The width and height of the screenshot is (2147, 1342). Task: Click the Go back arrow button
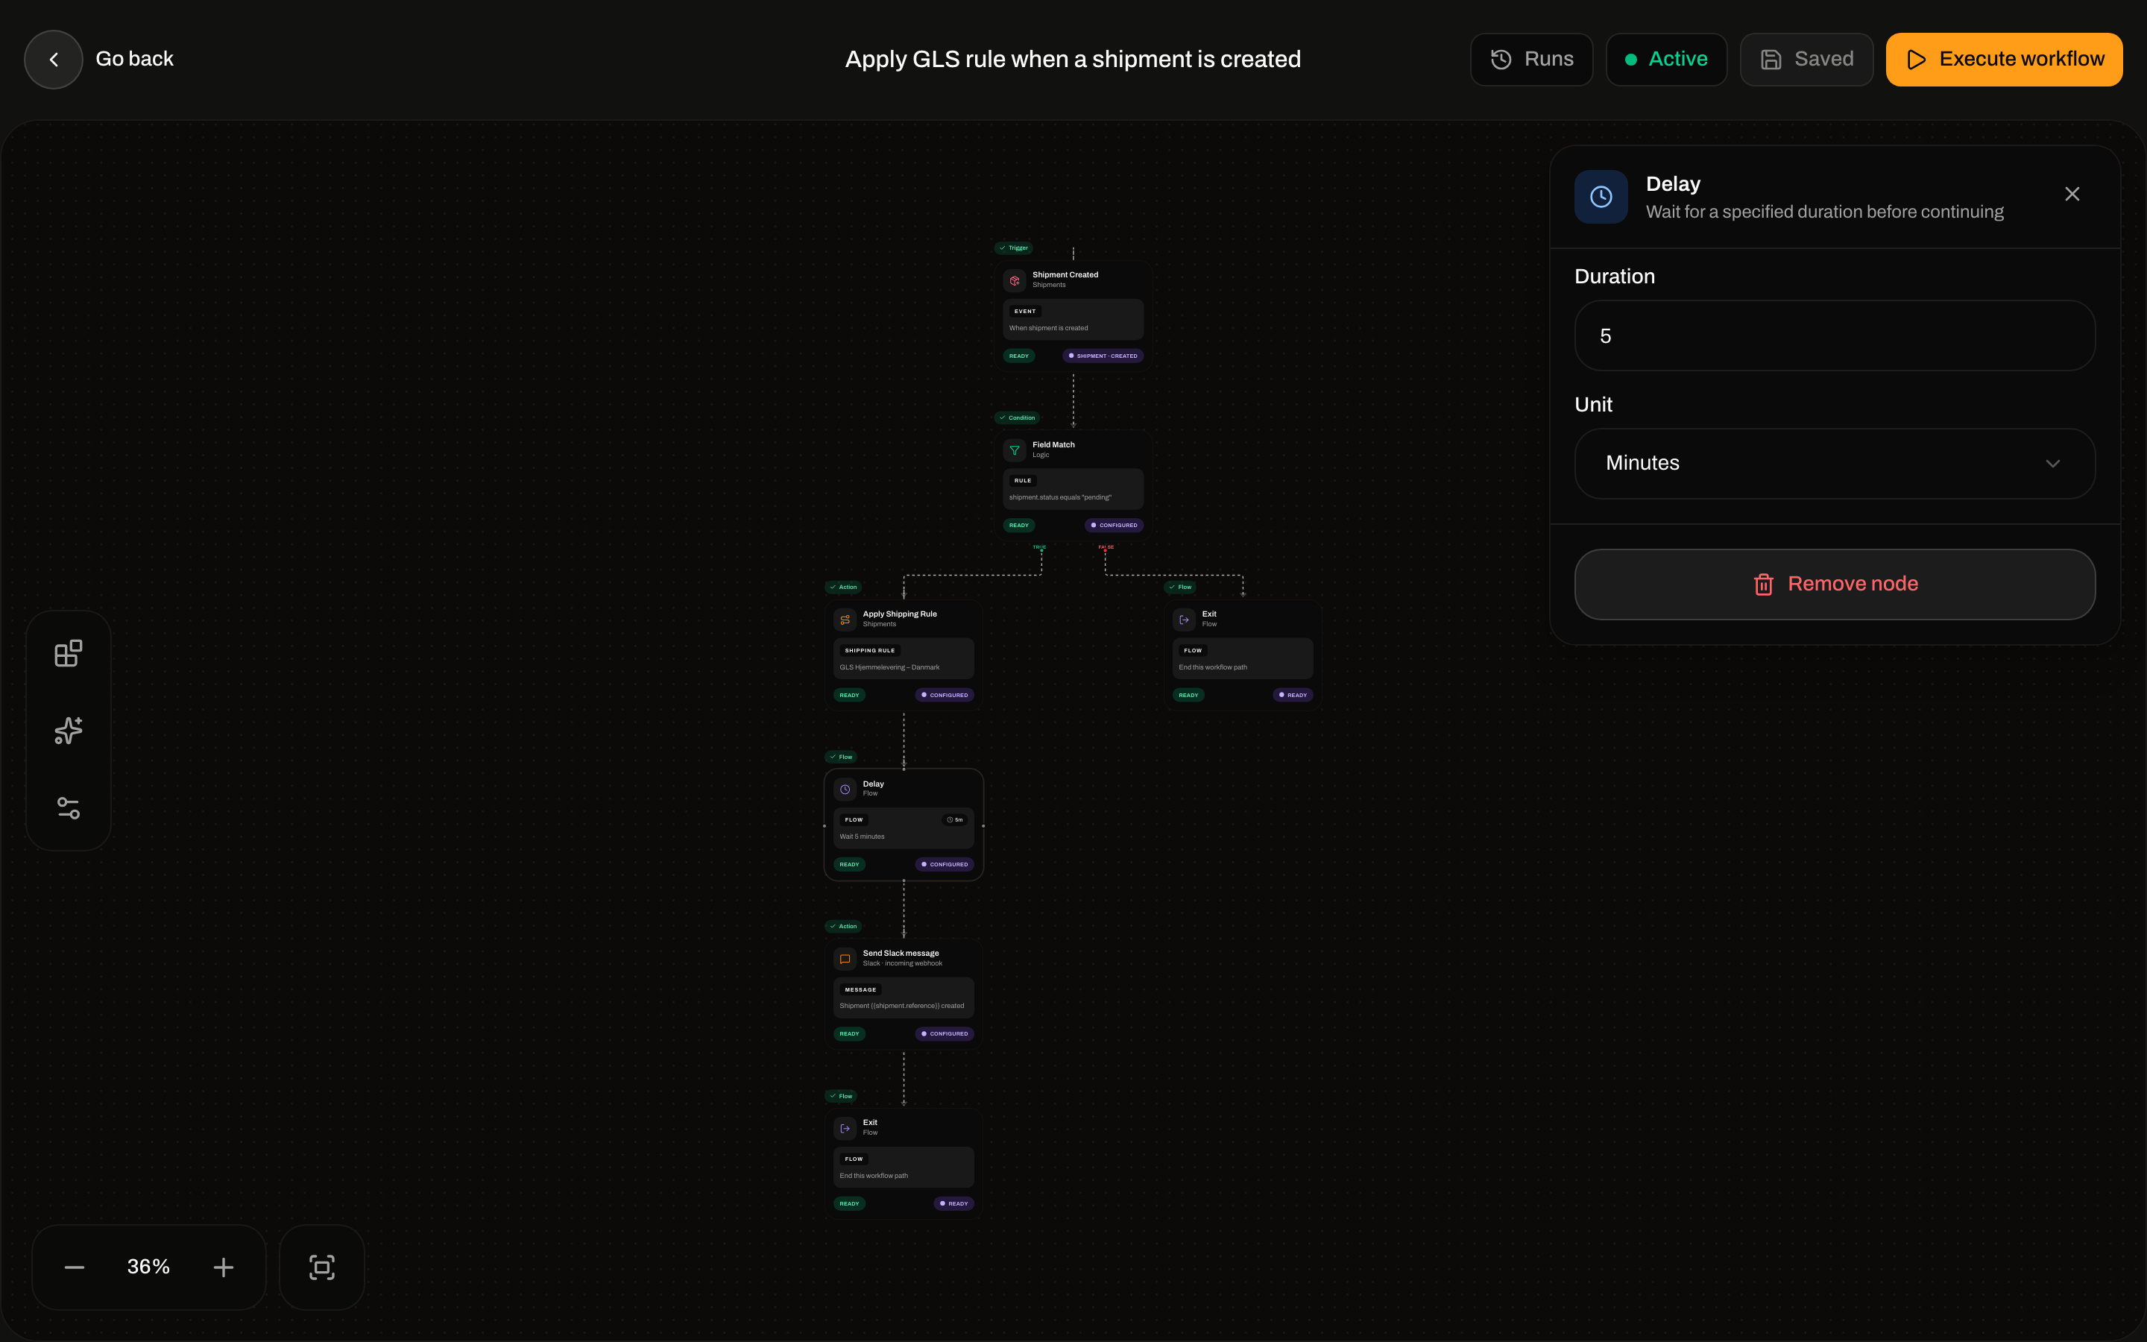(53, 60)
